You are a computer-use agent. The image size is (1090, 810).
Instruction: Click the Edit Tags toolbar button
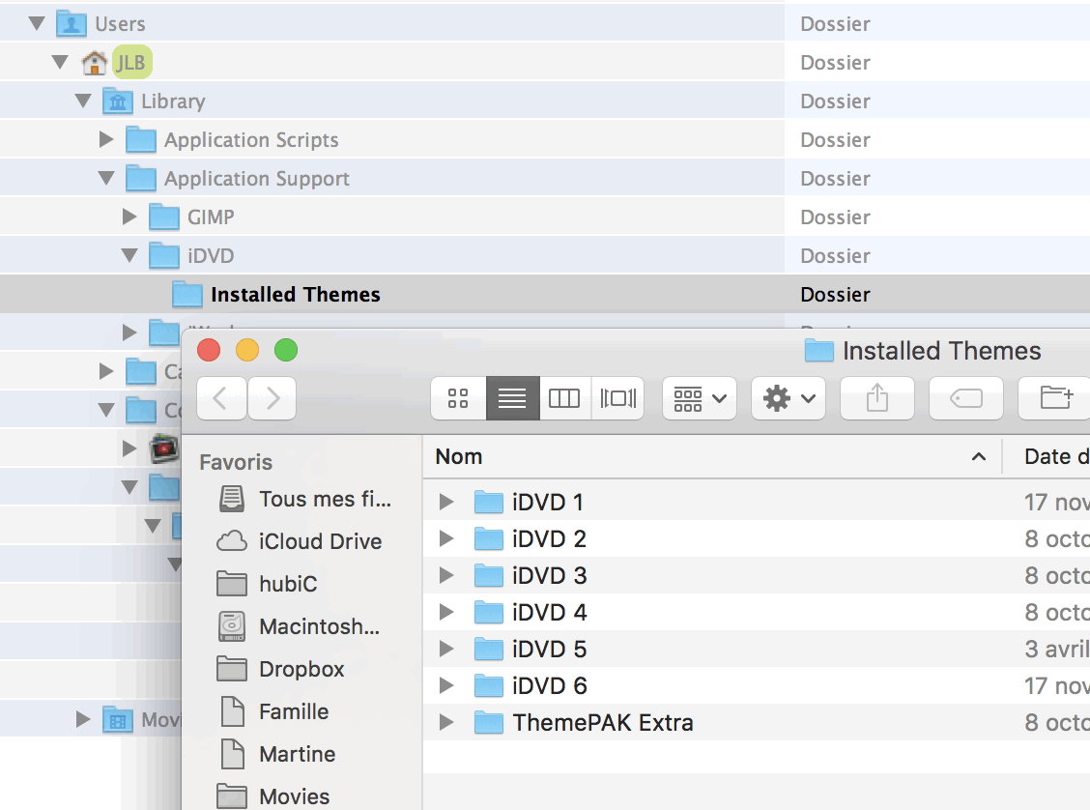coord(966,398)
